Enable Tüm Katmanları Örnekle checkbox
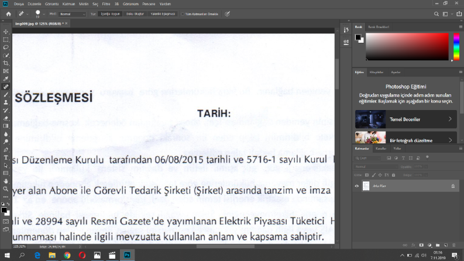 183,14
